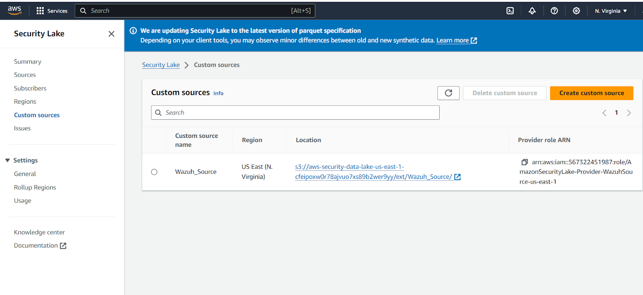The image size is (643, 295).
Task: Open the settings gear icon
Action: click(x=576, y=11)
